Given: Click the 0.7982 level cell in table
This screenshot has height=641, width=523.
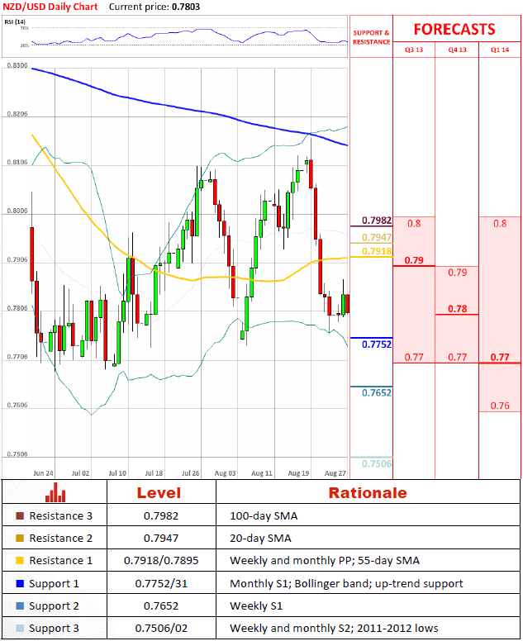Looking at the screenshot, I should (x=161, y=516).
